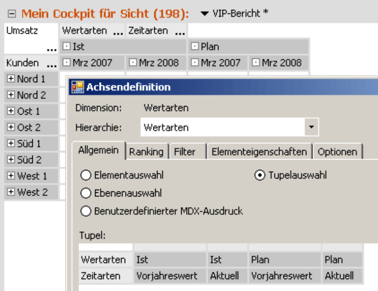Click the first Vorjahreswert tuple cell
This screenshot has width=378, height=291.
pos(167,276)
